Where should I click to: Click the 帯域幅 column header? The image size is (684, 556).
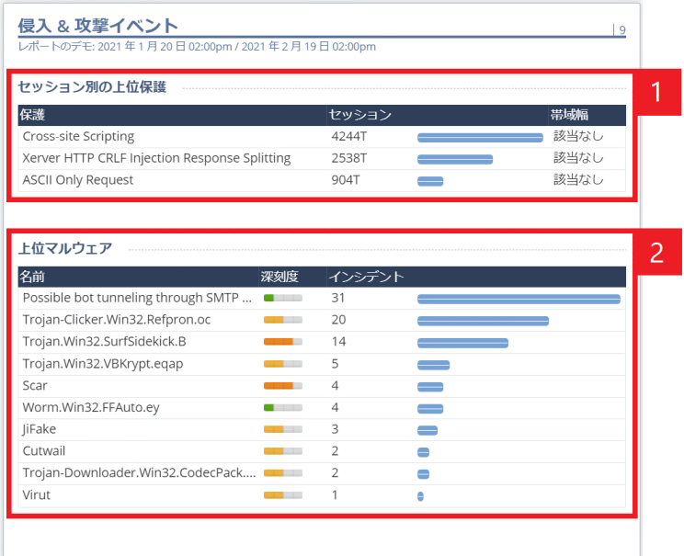coord(569,115)
